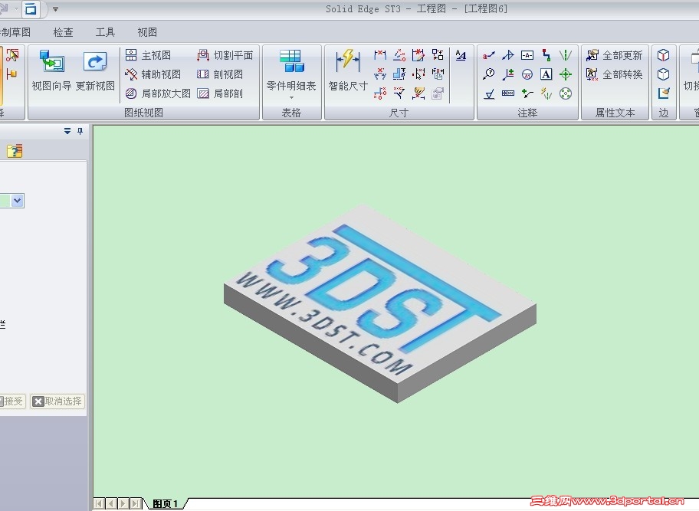Click the 接受 accept button
Screen dimensions: 699x511
tap(12, 401)
